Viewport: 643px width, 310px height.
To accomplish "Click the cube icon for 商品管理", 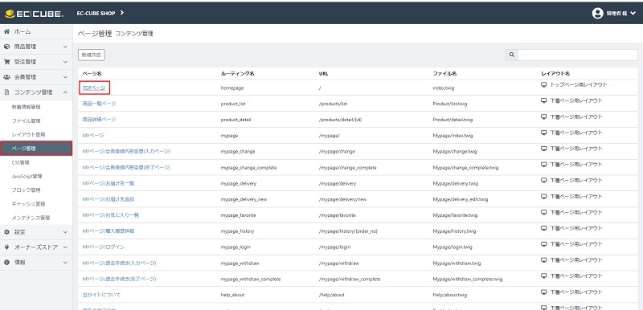I will (6, 47).
